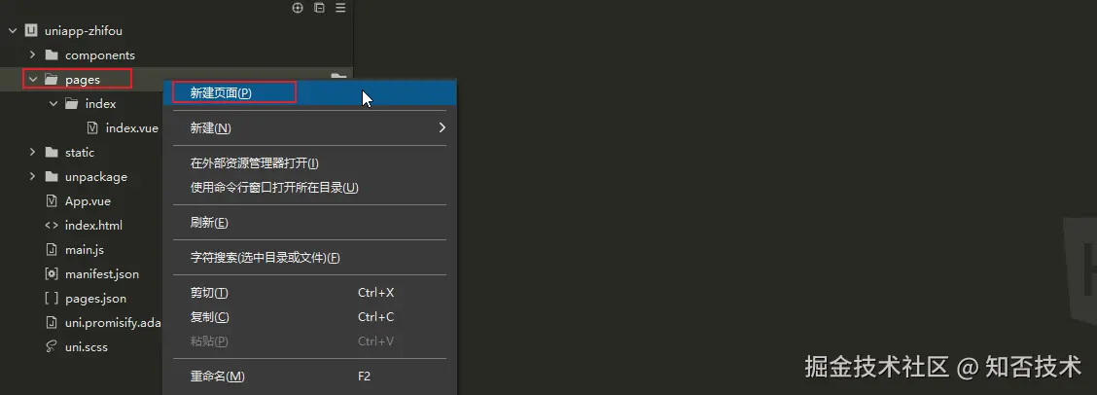
Task: Click the uniapp-zhifou project icon
Action: (31, 30)
